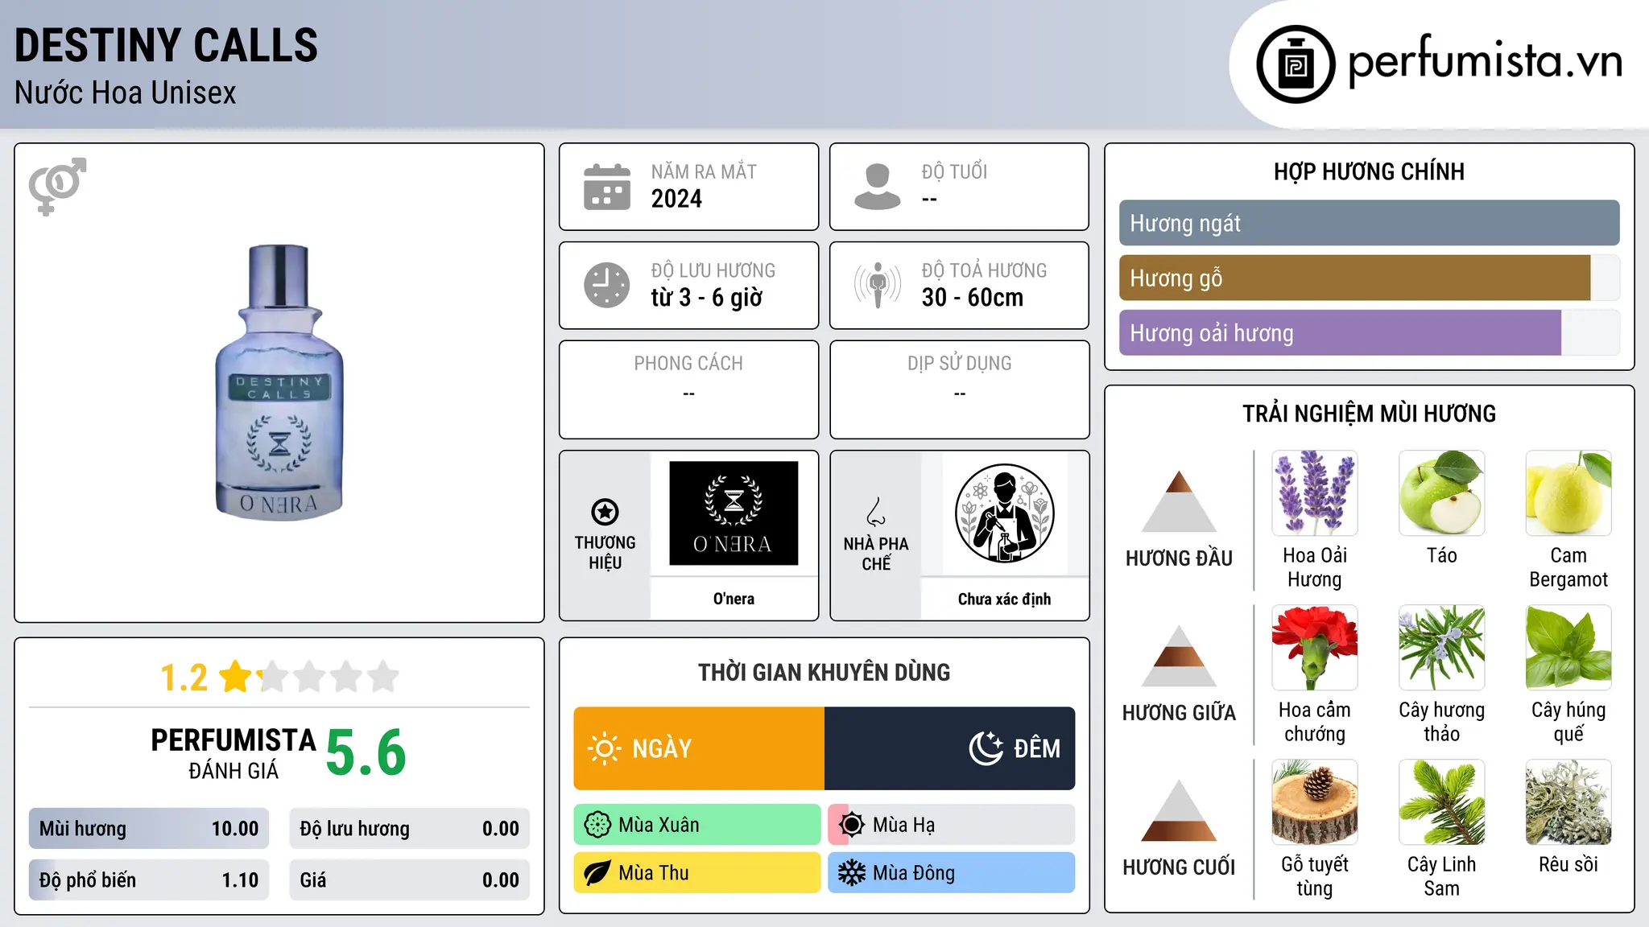Click the snowflake icon for Mùa Đông
Image resolution: width=1649 pixels, height=927 pixels.
852,873
